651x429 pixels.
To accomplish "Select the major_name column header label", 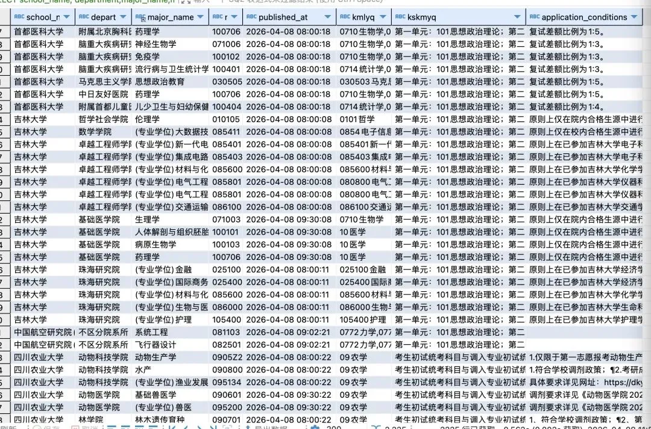I will 171,17.
